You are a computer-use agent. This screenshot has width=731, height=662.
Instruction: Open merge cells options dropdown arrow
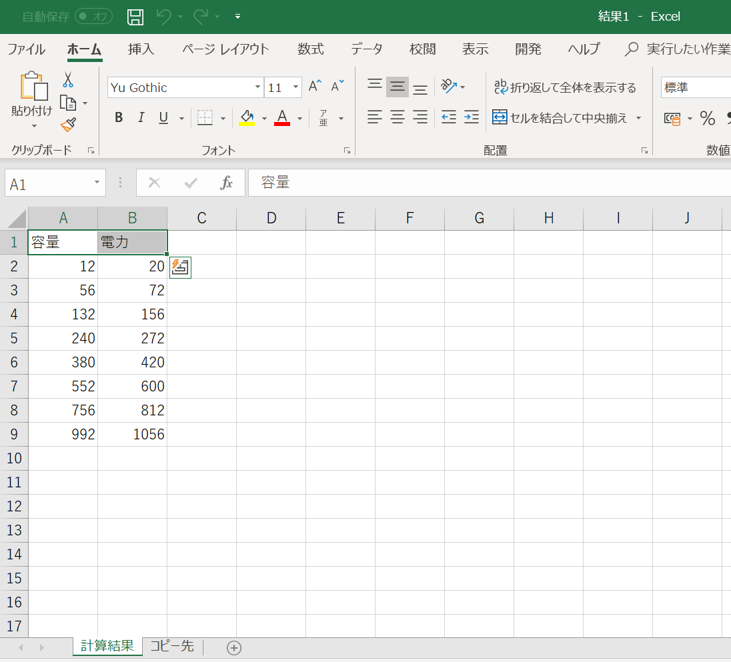pos(639,118)
